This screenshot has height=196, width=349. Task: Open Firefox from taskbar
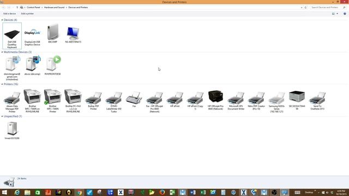pyautogui.click(x=162, y=192)
